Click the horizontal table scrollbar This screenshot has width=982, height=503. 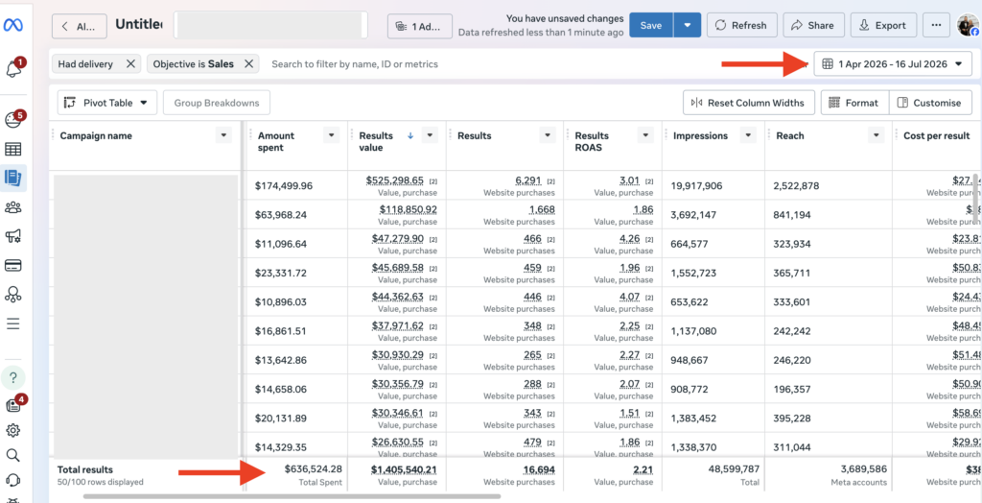click(292, 496)
